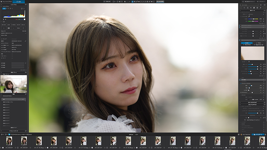Click the 補正設定のリセット reset button
The width and height of the screenshot is (267, 150).
tap(248, 2)
